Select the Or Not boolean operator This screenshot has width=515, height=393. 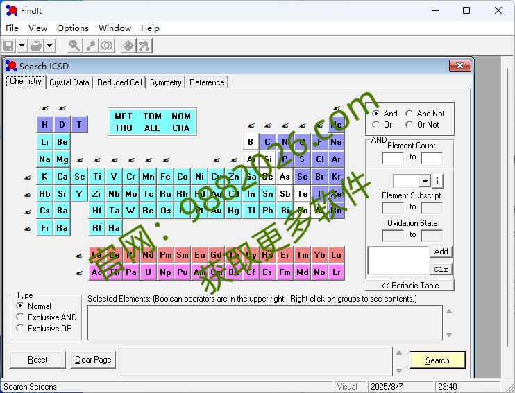[409, 125]
